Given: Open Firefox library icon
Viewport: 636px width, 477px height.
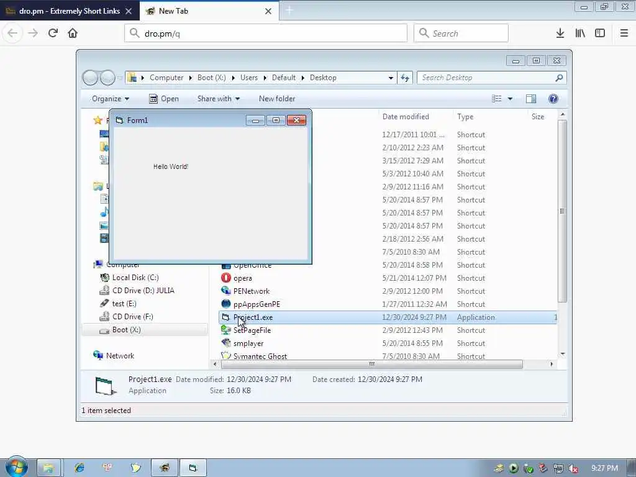Looking at the screenshot, I should point(580,34).
